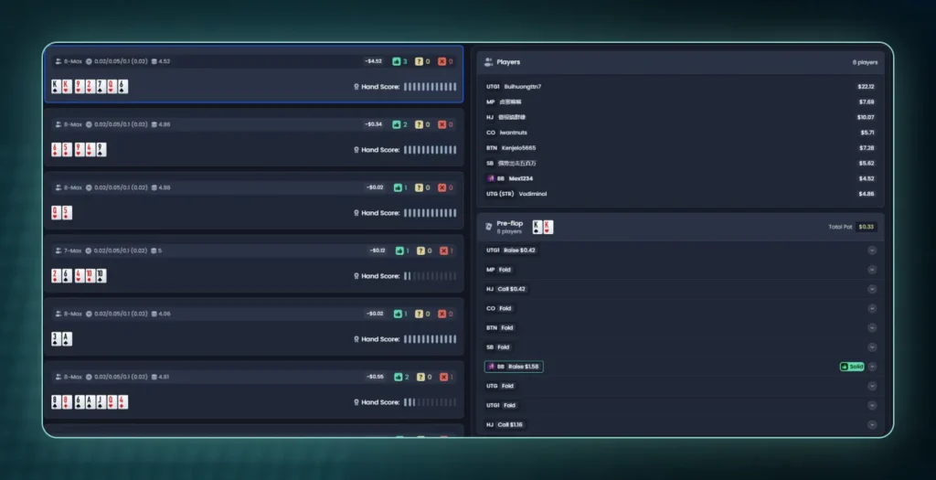Expand the MP Fold action row
This screenshot has height=480, width=936.
pos(872,270)
